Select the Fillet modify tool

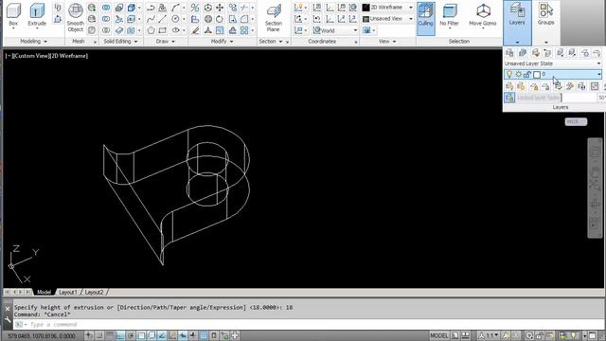(244, 19)
